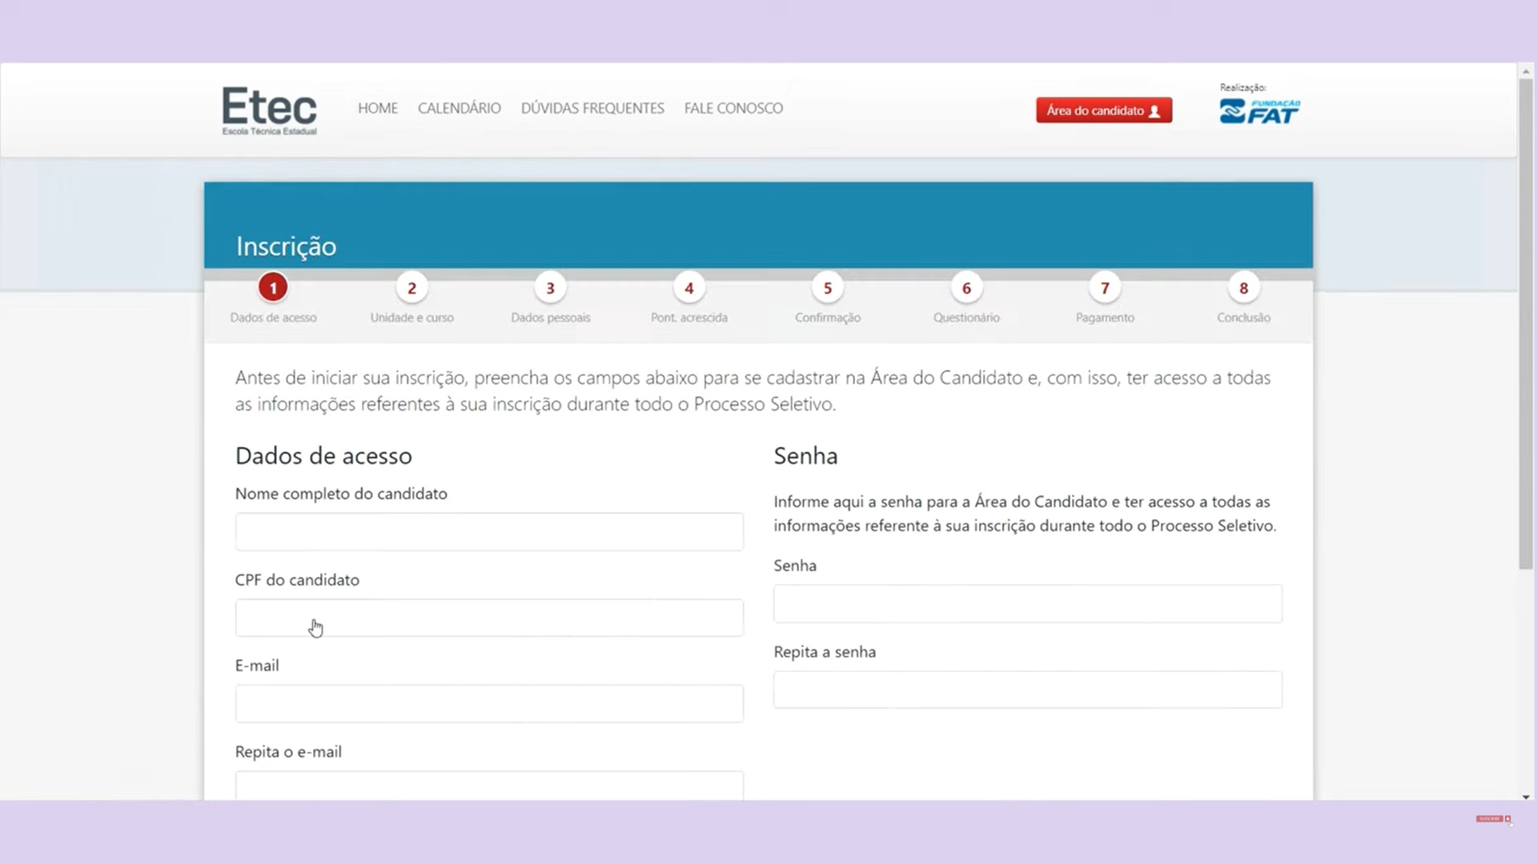
Task: Open the HOME menu item
Action: click(x=378, y=108)
